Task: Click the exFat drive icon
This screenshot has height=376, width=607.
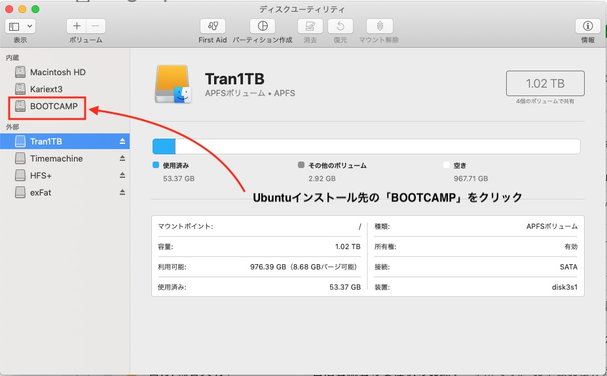Action: 20,192
